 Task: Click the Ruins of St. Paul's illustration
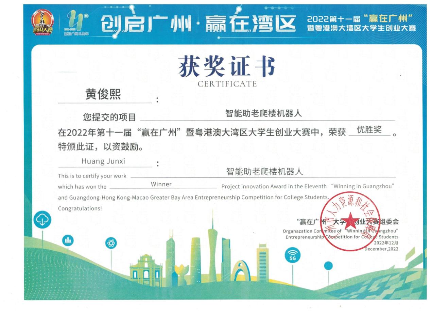tap(146, 271)
